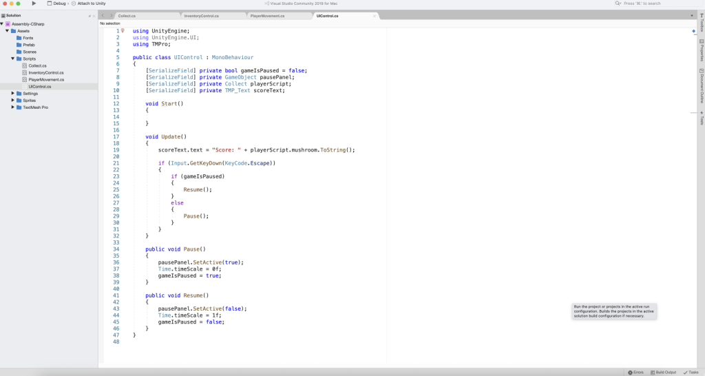This screenshot has width=705, height=376.
Task: Open the Toolbox side panel
Action: coord(701,25)
